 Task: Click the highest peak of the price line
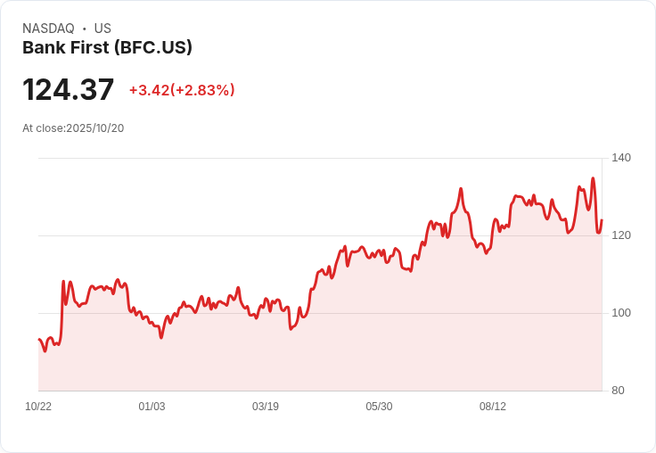tap(593, 178)
